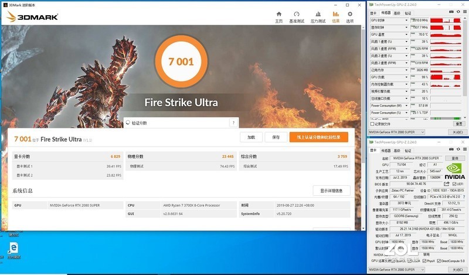Click the 7 001 score circle
Viewport: 469px width, 275px height.
pos(181,62)
